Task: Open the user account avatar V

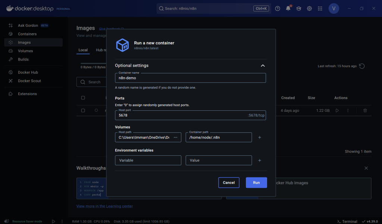Action: [334, 9]
